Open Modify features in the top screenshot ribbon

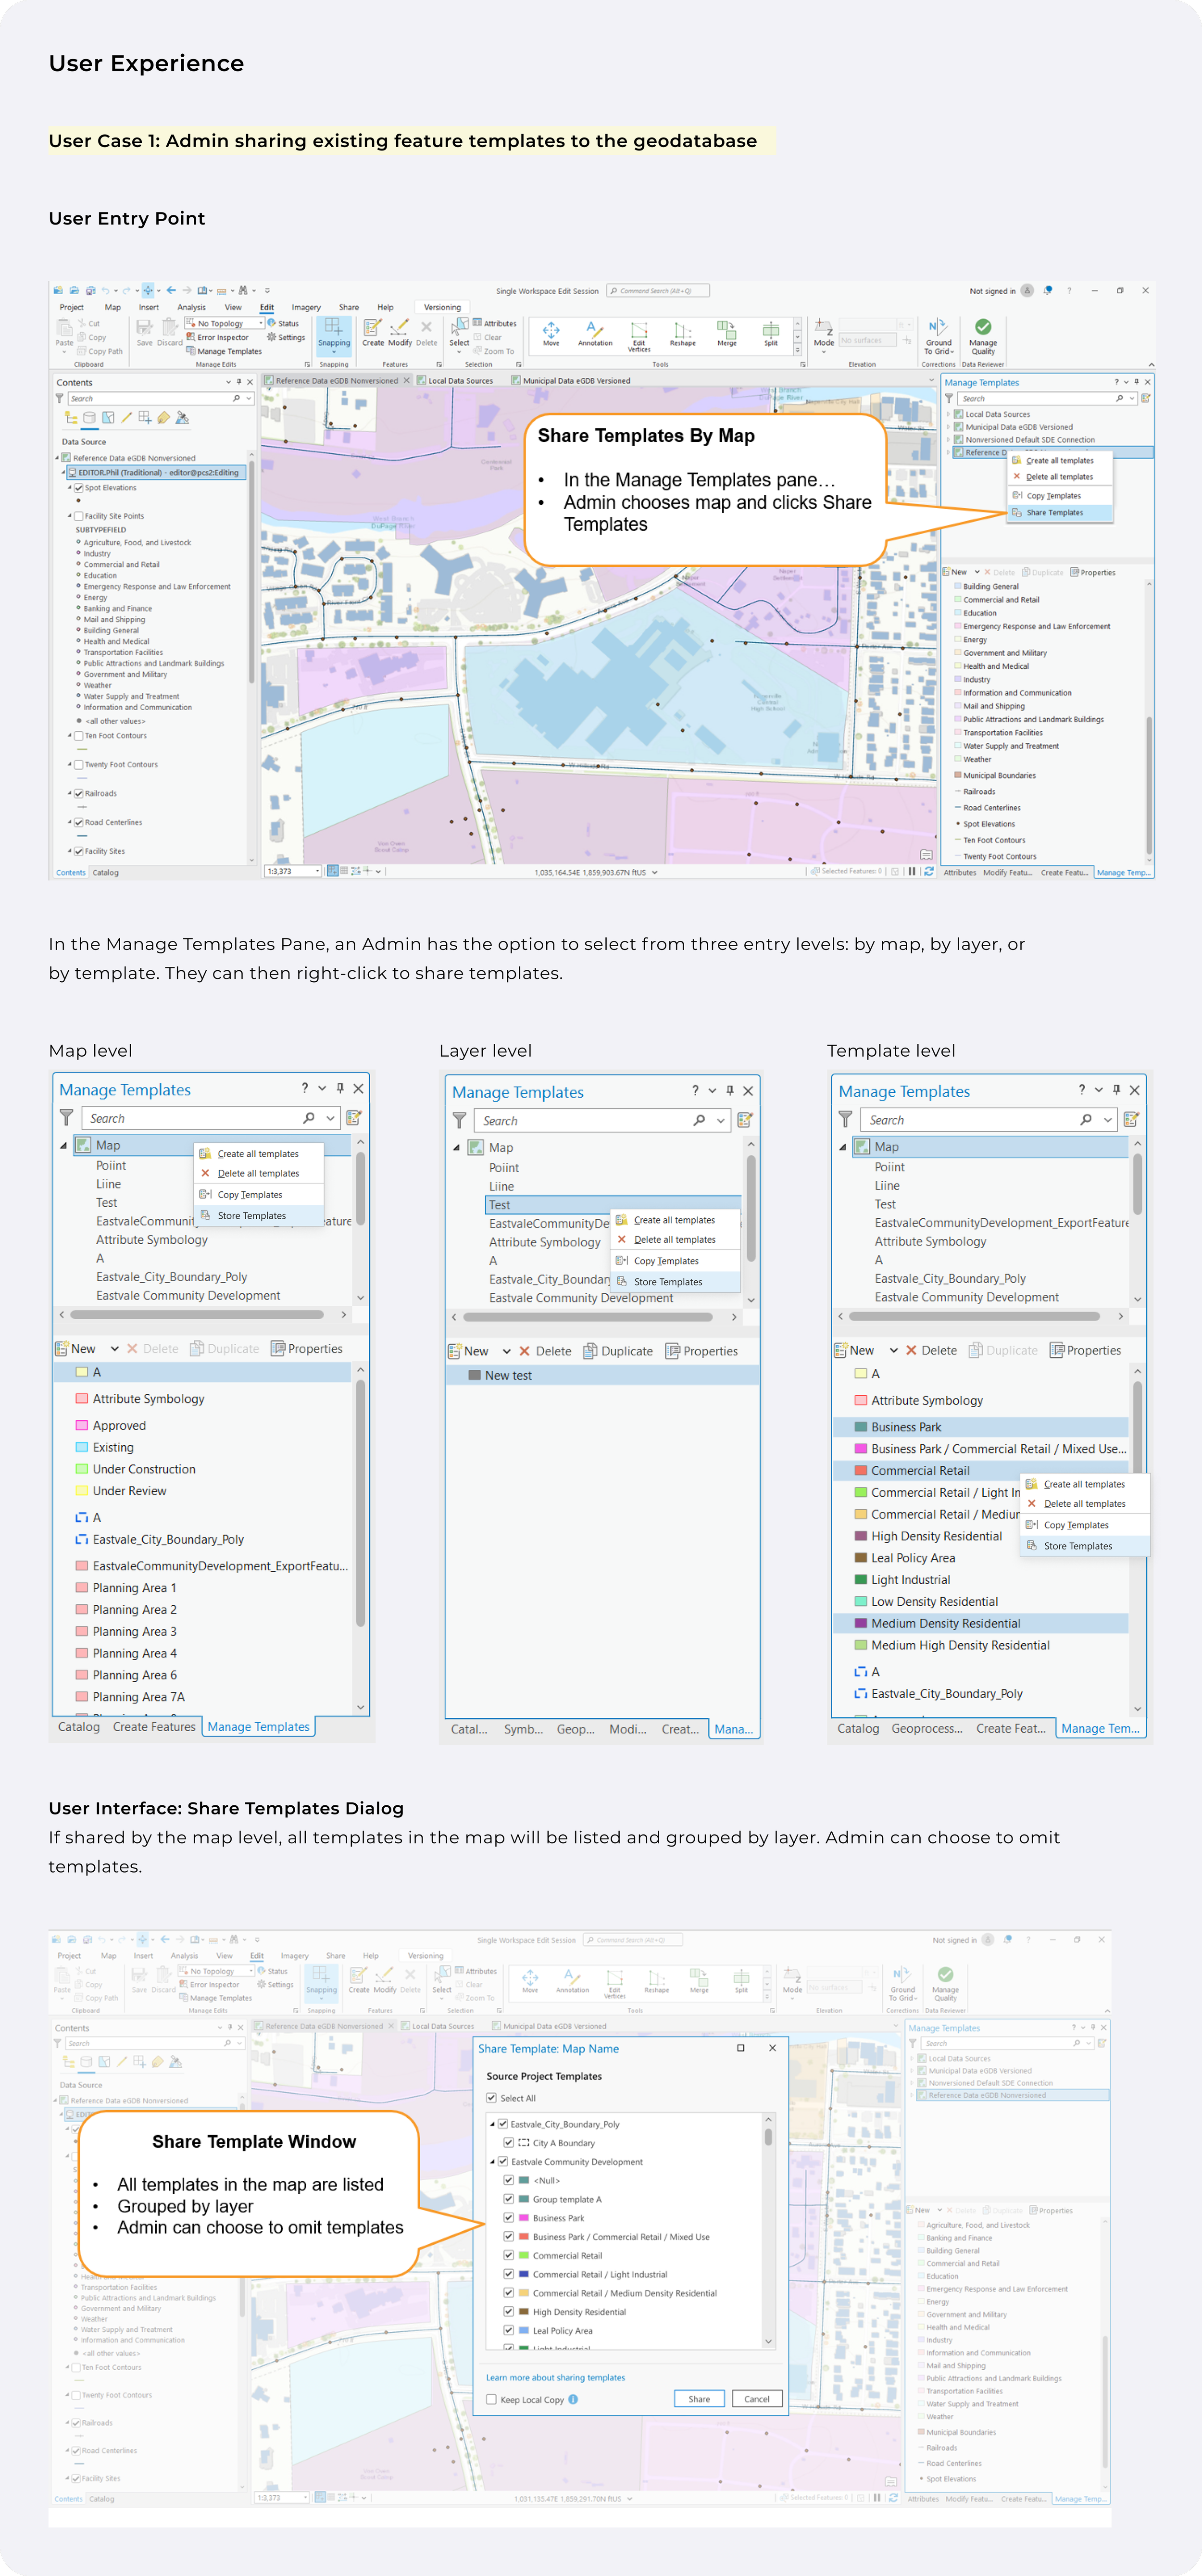pos(400,333)
